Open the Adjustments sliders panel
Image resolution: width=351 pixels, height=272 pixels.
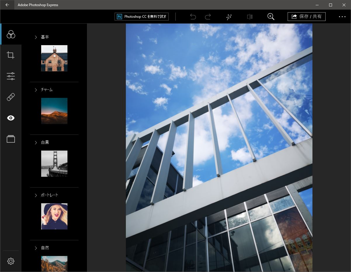point(11,76)
